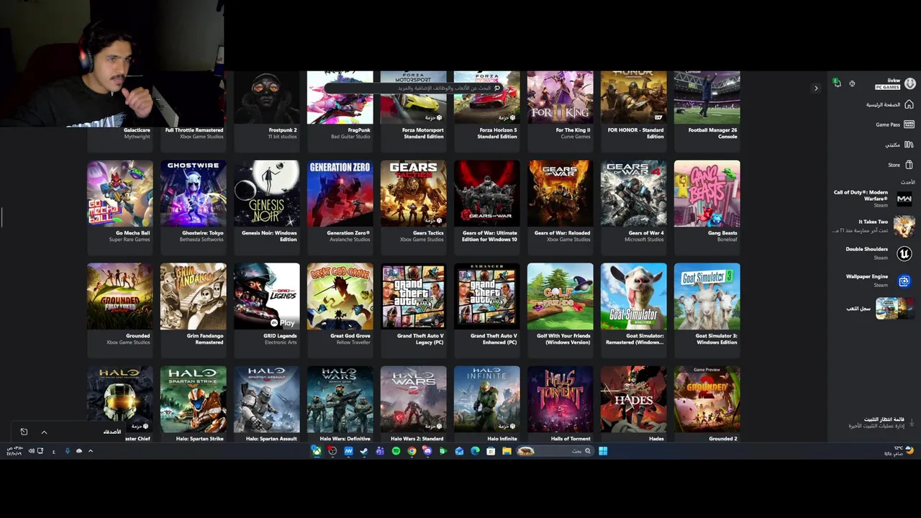Screen dimensions: 921x518
Task: Open Google Chrome from the taskbar
Action: coord(412,451)
